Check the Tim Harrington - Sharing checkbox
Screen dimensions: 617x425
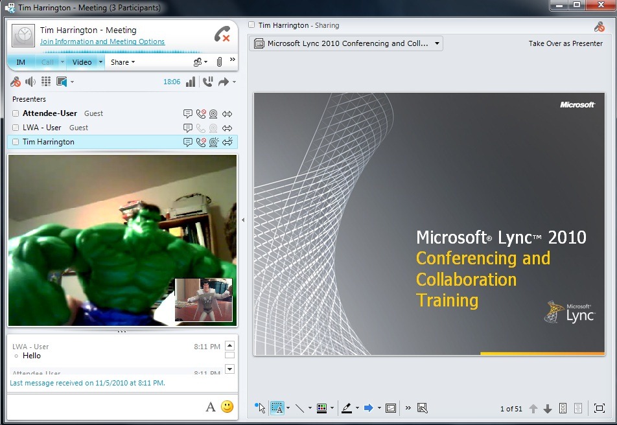(251, 25)
